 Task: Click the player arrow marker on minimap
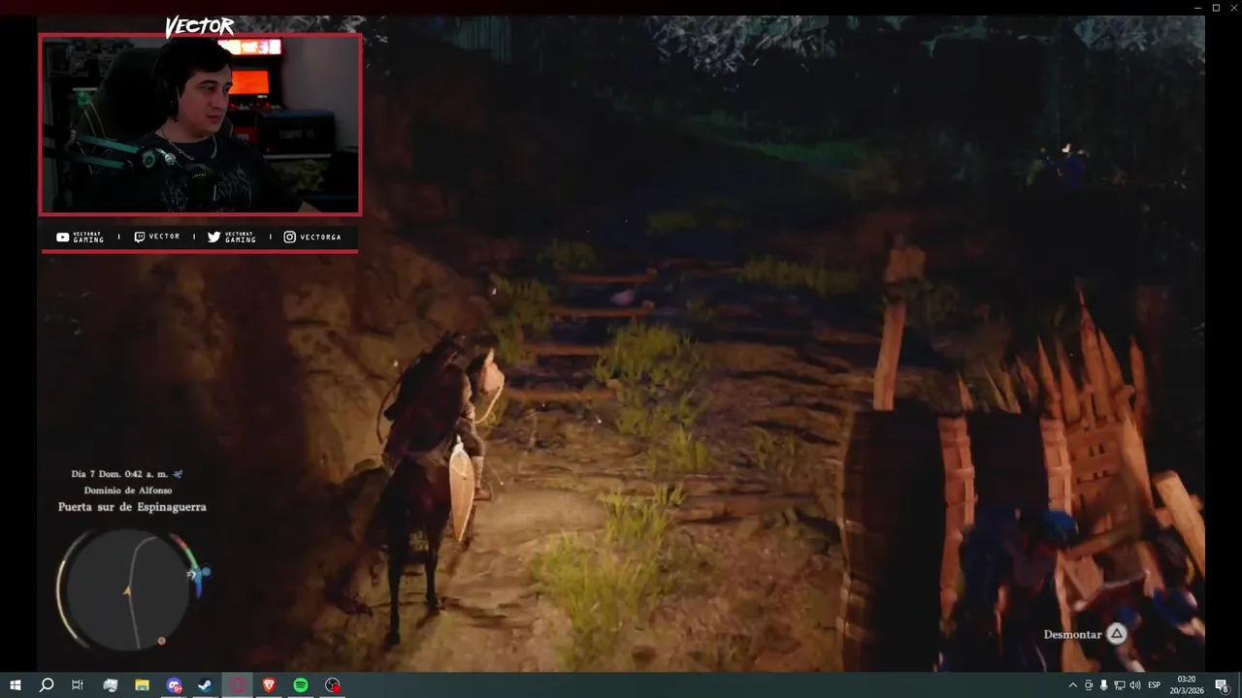point(126,589)
